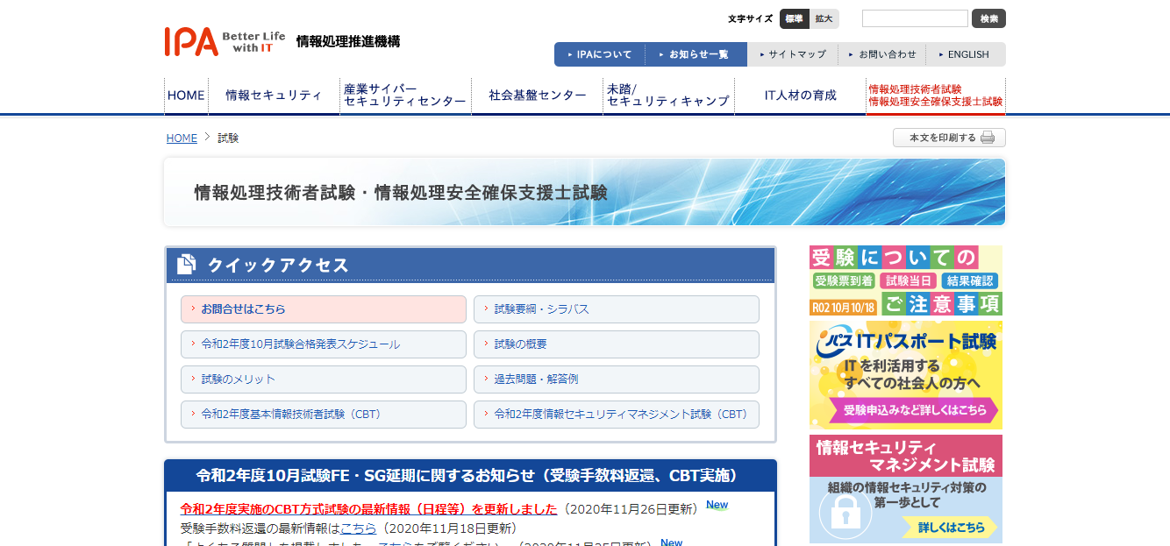Screen dimensions: 1170x546
Task: Click the document icon beside クイックアクセス
Action: coord(186,265)
